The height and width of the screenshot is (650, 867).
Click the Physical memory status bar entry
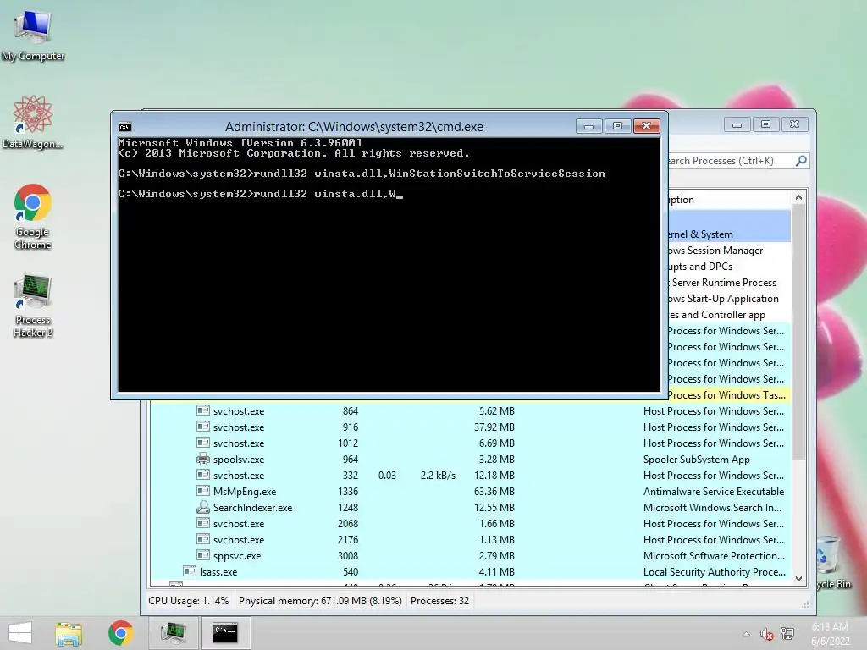click(x=320, y=601)
